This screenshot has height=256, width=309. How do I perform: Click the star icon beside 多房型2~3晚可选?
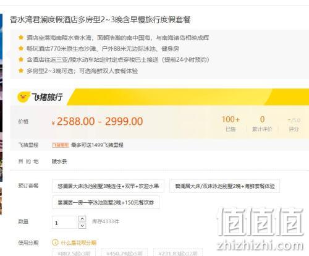click(x=21, y=70)
